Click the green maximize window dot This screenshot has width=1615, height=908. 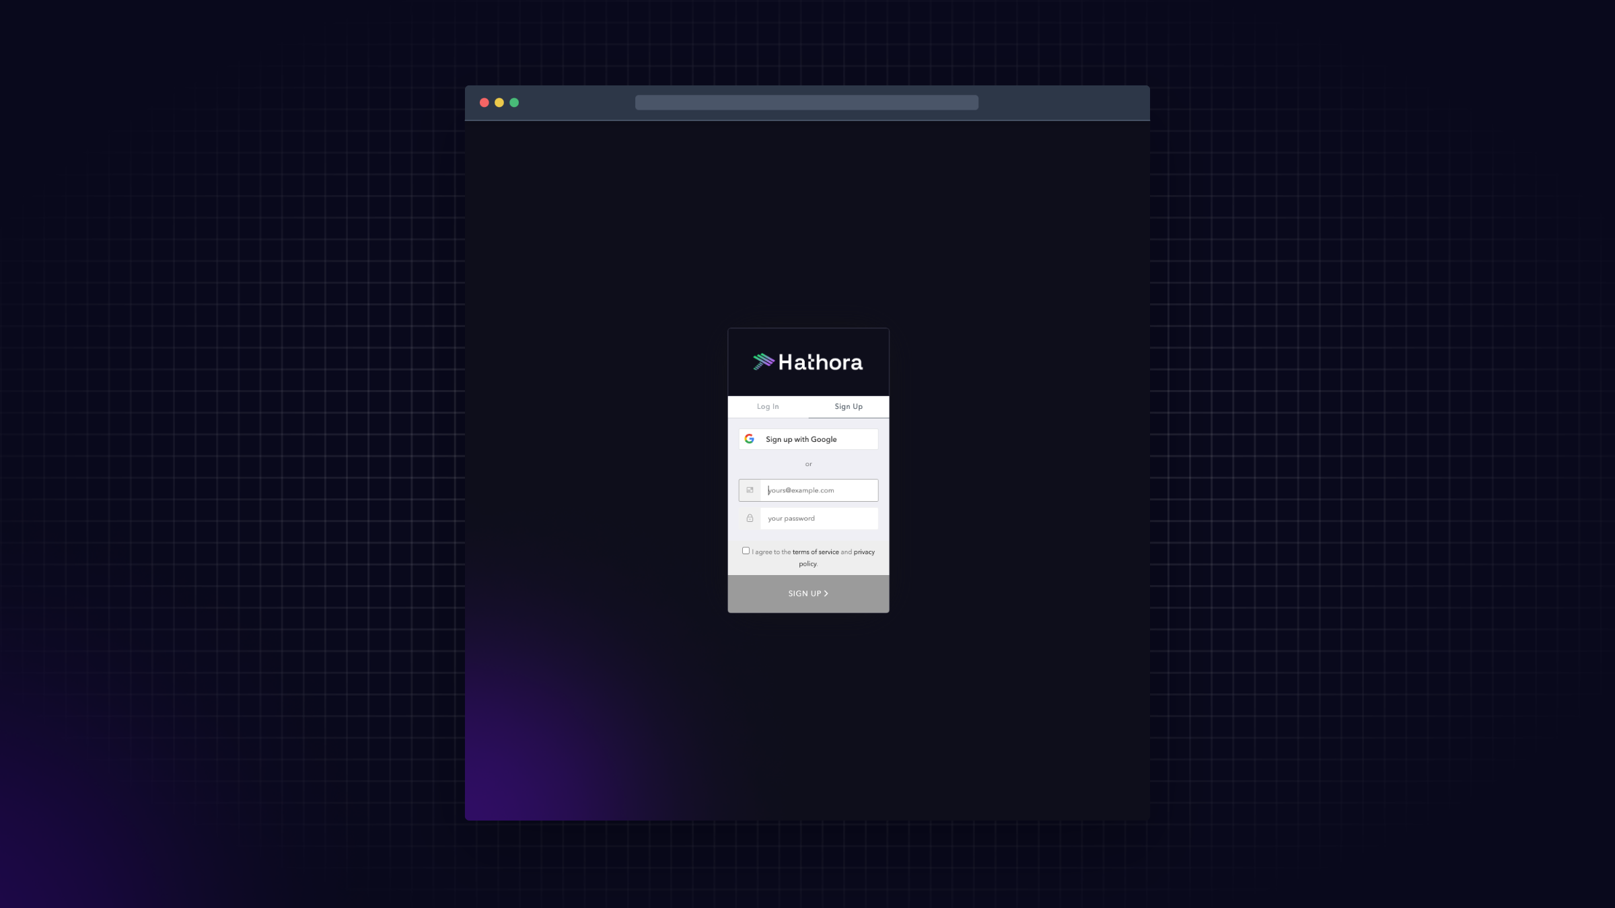(514, 103)
